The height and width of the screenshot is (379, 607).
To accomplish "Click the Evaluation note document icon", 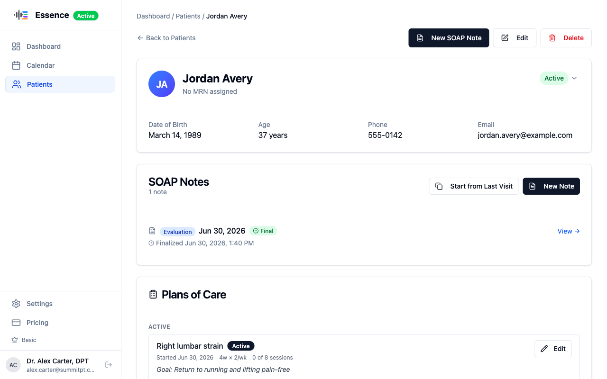I will click(152, 231).
